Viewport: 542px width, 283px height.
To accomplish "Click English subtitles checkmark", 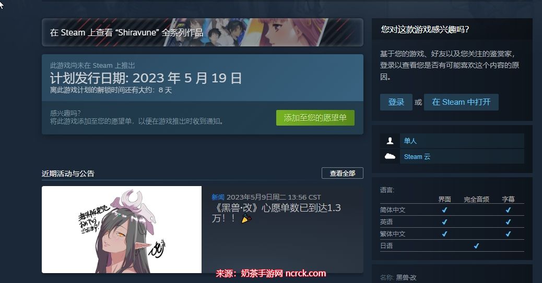I will click(508, 222).
